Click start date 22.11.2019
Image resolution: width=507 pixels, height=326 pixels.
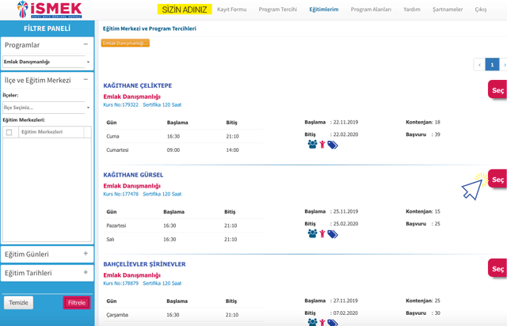345,122
